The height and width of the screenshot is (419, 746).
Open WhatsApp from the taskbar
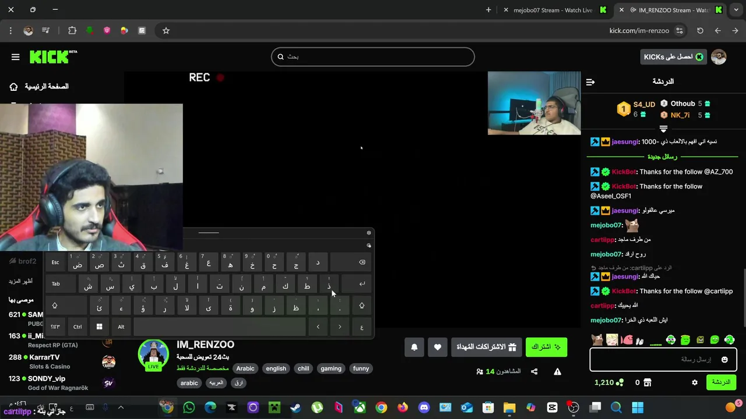point(189,407)
